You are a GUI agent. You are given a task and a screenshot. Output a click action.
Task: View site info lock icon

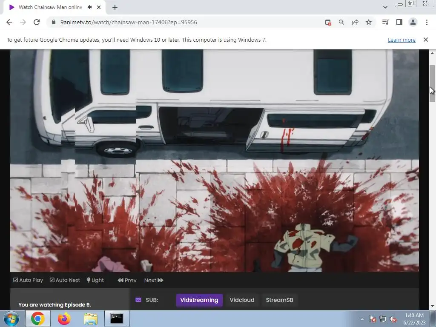pos(54,22)
